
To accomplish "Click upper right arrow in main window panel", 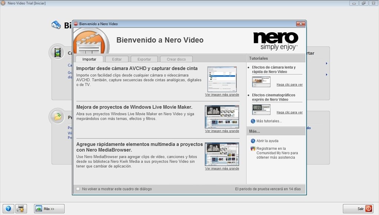I will (x=326, y=63).
